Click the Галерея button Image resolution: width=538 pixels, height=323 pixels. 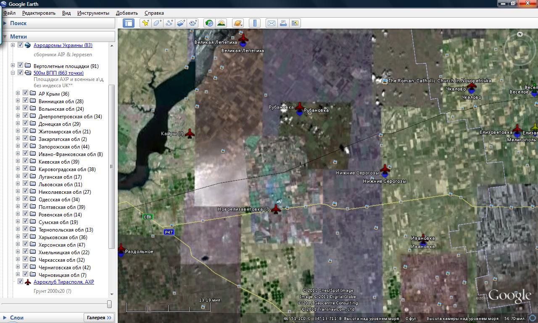[99, 318]
